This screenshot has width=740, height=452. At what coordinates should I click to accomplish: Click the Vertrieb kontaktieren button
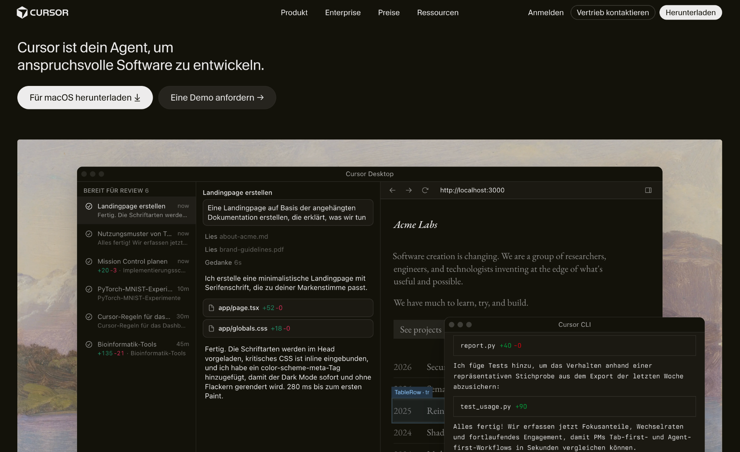coord(613,12)
